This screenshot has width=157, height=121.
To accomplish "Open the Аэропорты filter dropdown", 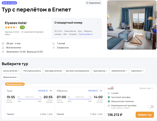I will 137,71.
